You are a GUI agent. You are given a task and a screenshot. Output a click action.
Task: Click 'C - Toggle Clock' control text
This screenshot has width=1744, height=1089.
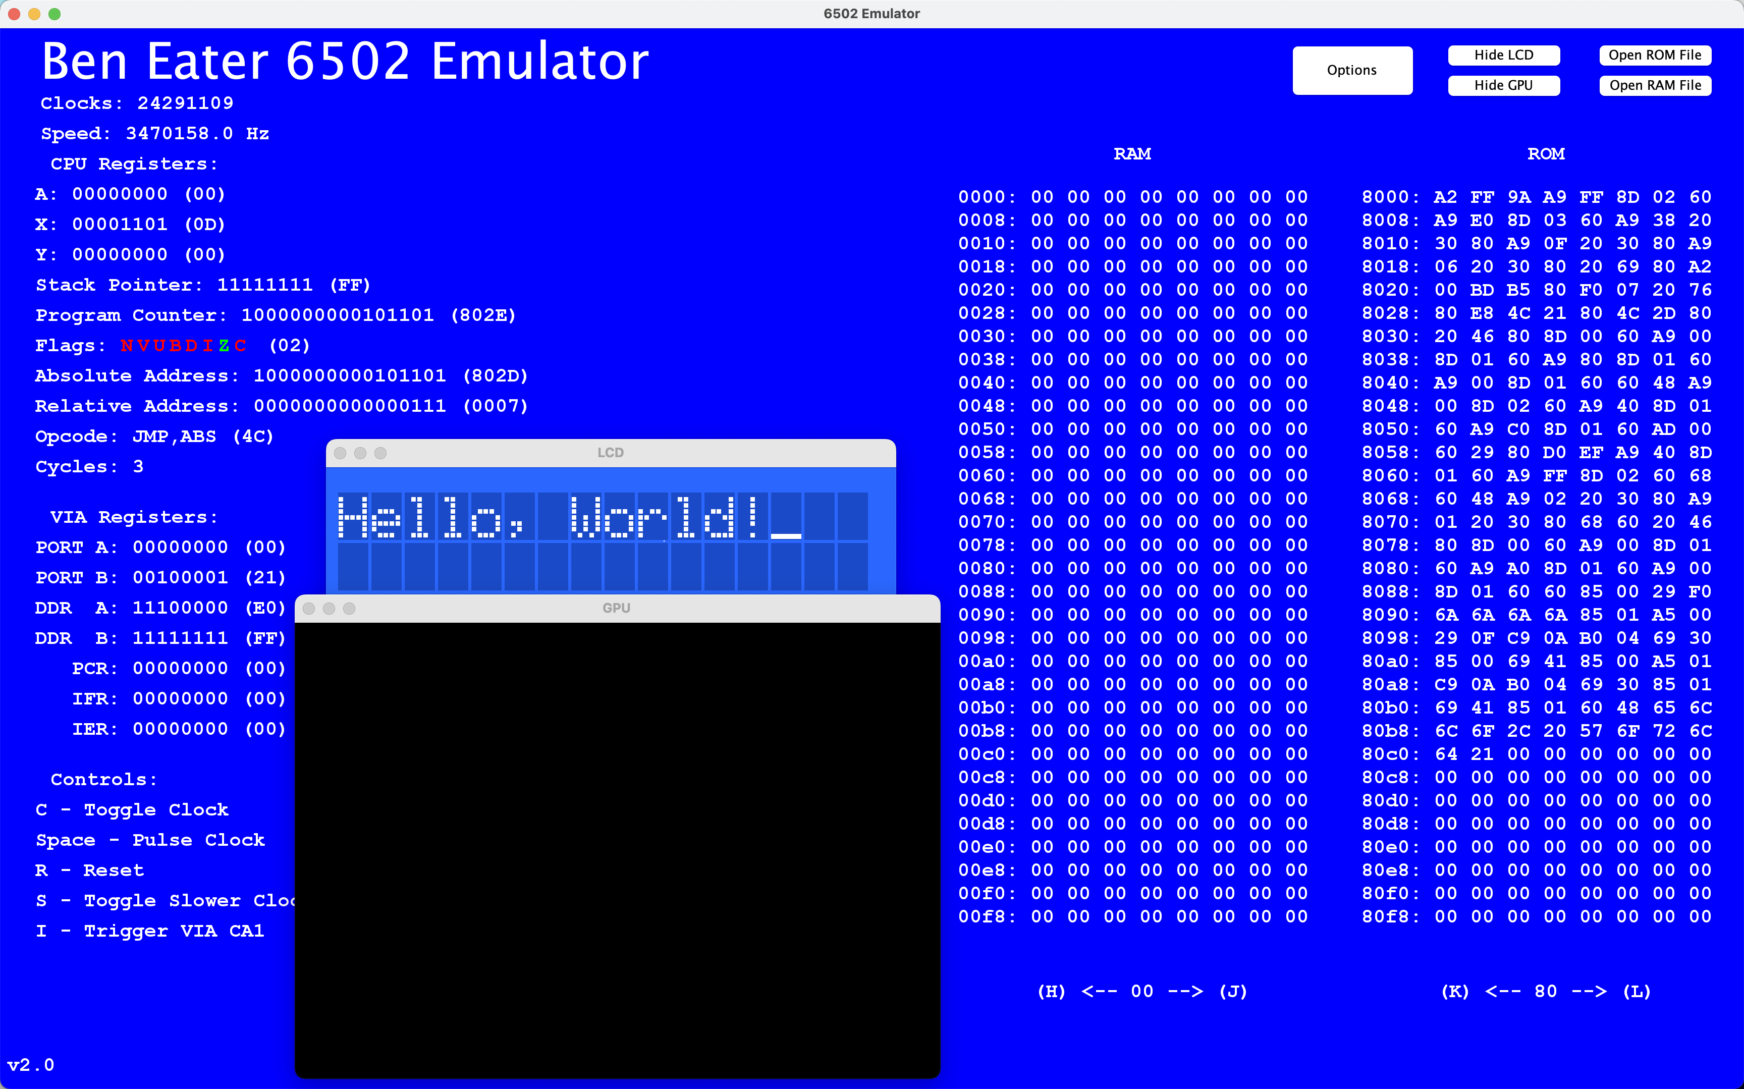coord(132,809)
